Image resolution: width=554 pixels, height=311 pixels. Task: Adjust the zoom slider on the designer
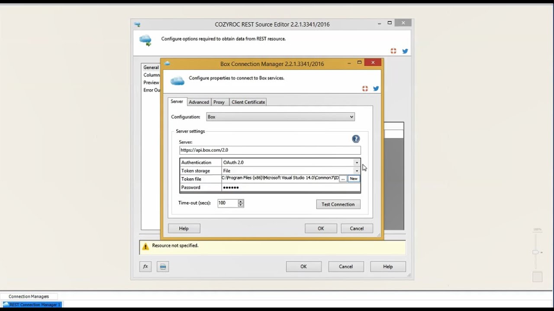tap(536, 252)
